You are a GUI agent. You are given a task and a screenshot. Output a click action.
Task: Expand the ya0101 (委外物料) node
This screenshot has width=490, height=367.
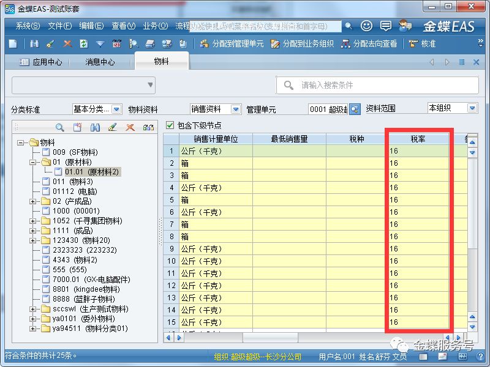pos(32,319)
